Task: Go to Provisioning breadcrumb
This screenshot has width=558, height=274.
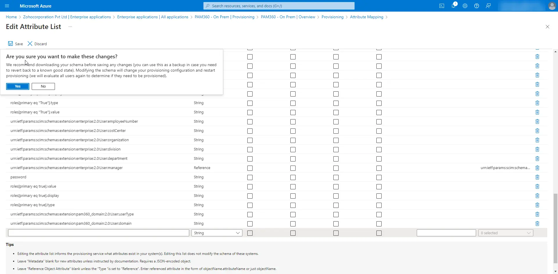Action: coord(332,17)
